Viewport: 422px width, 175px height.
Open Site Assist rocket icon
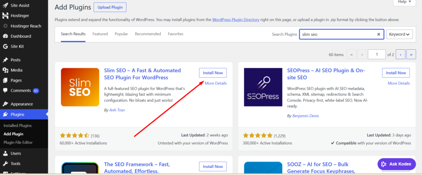[5, 5]
